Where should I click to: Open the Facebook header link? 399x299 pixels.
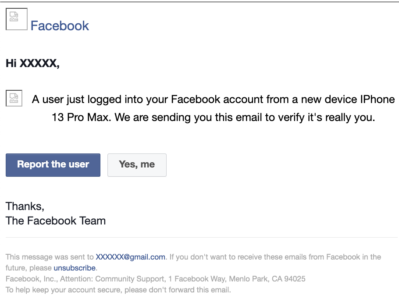tap(60, 26)
